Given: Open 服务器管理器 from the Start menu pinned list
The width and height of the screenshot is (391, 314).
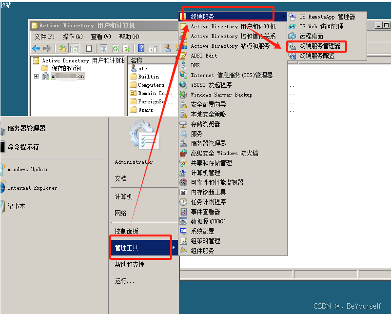Looking at the screenshot, I should pos(26,128).
